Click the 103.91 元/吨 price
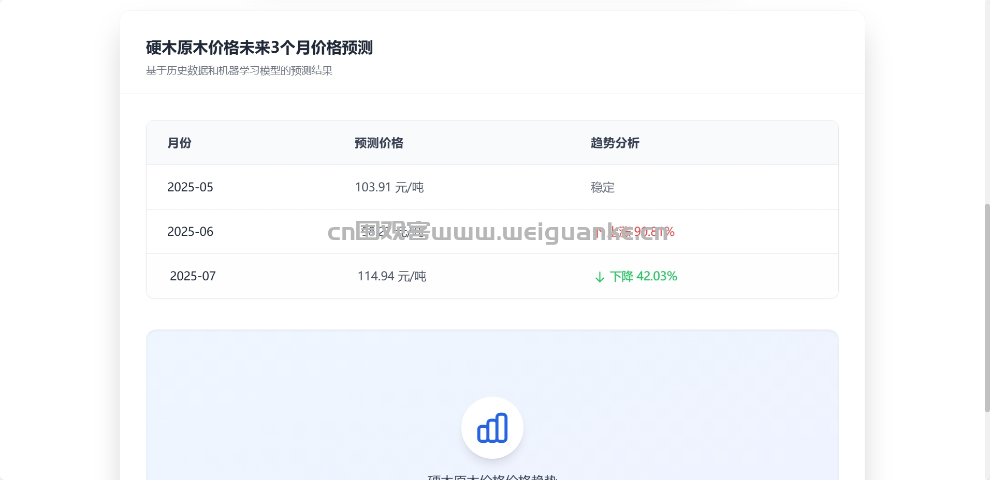Image resolution: width=990 pixels, height=480 pixels. [389, 187]
